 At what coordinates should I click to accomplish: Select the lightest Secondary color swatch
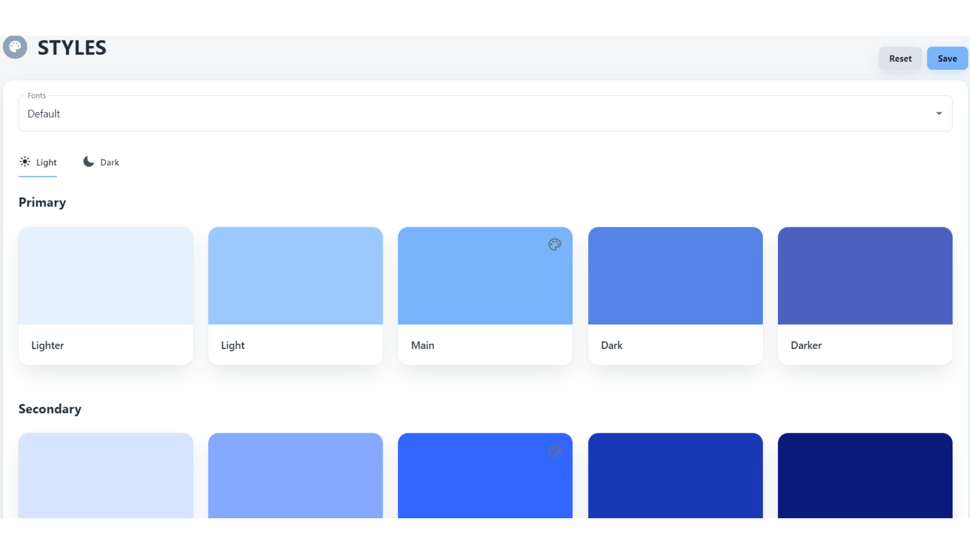tap(106, 475)
